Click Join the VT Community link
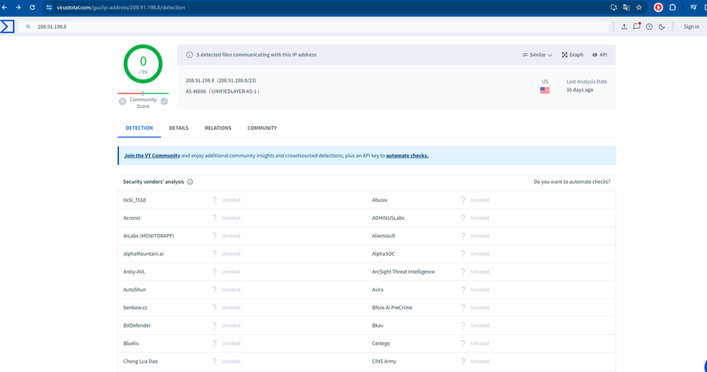Screen dimensions: 707x372 (x=151, y=156)
